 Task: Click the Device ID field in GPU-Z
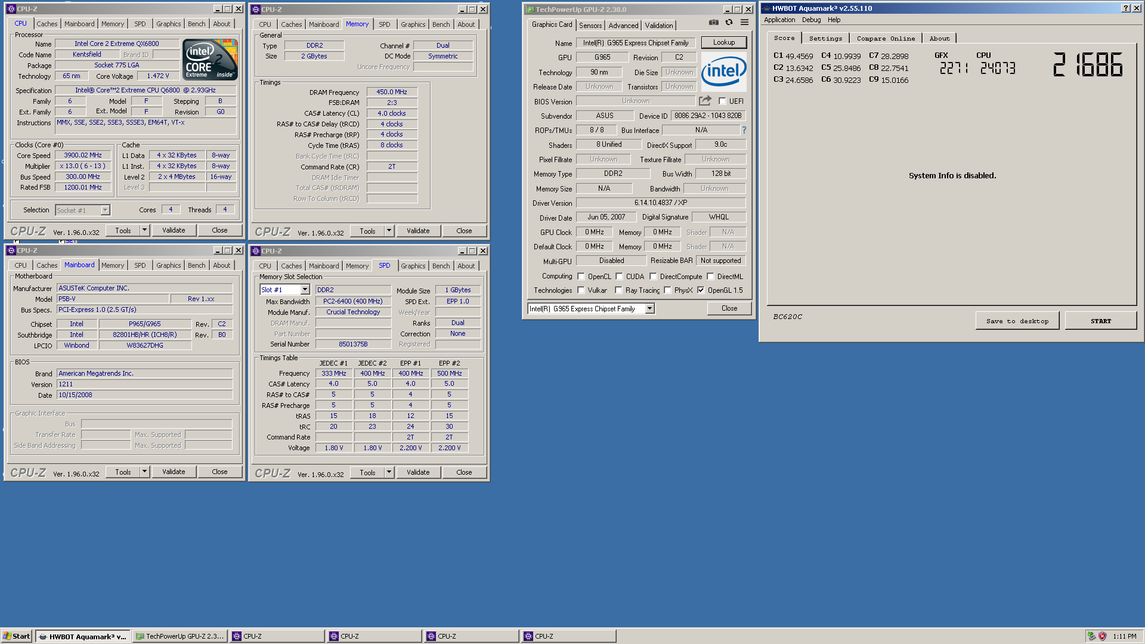pyautogui.click(x=708, y=116)
